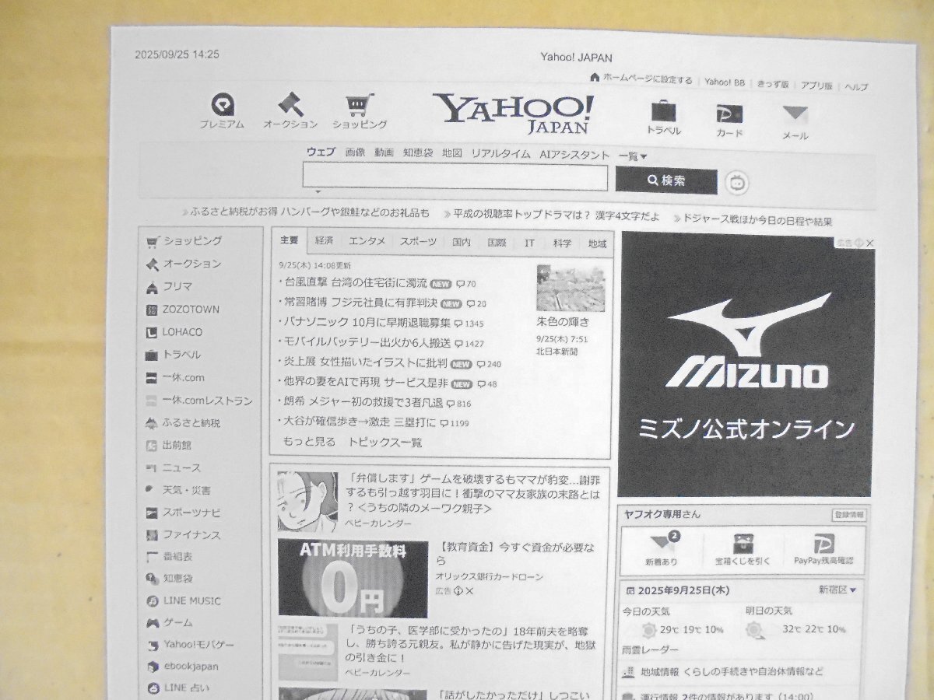The height and width of the screenshot is (700, 934).
Task: Open headline 台風直撃 台湾の住宅街に濁流
Action: pos(355,283)
